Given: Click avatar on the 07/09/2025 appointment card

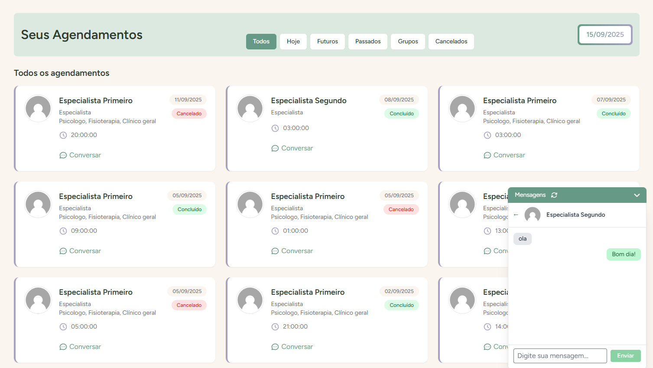Looking at the screenshot, I should point(462,108).
